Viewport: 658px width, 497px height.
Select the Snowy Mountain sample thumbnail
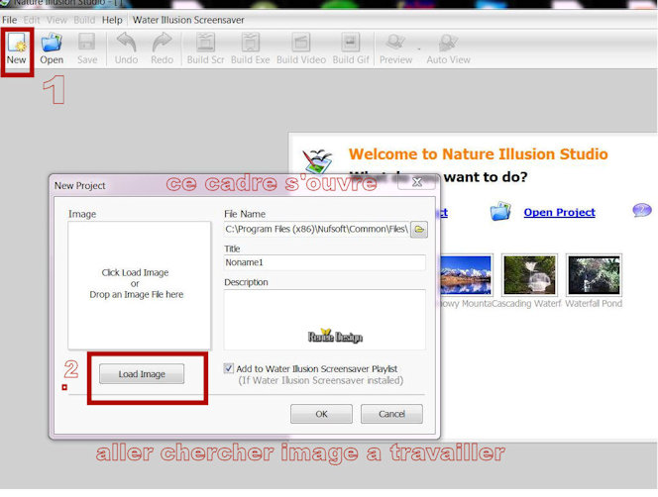pyautogui.click(x=466, y=274)
